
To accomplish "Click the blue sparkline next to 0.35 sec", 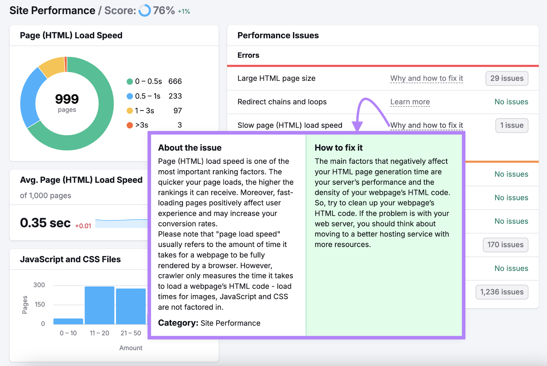I will [x=121, y=223].
